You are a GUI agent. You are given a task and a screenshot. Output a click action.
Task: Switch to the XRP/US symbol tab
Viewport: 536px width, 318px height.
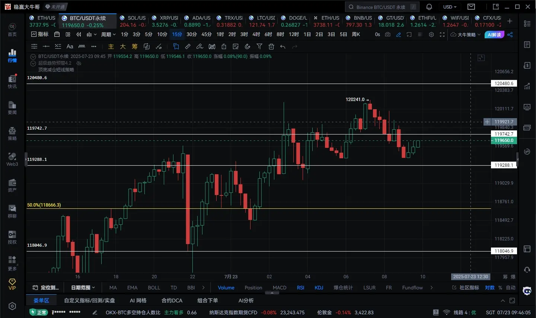click(165, 21)
